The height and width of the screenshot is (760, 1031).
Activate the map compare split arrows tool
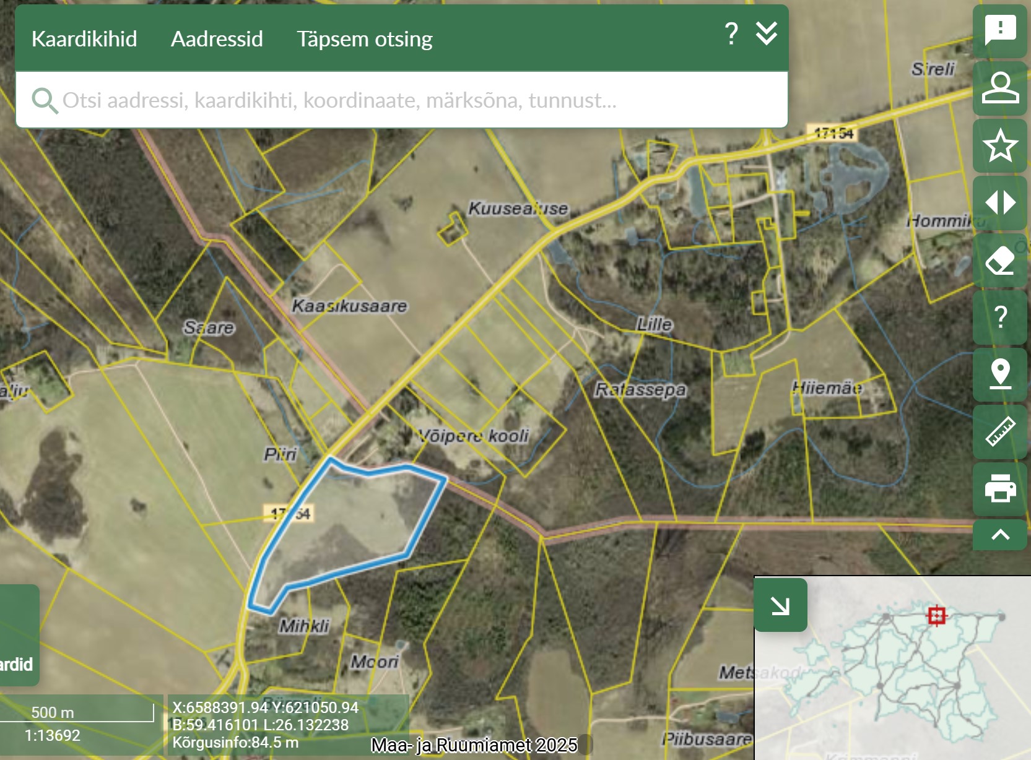click(x=1000, y=203)
